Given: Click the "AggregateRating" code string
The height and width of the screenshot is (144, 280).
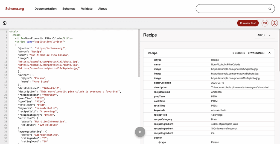Looking at the screenshot, I should 46,135.
